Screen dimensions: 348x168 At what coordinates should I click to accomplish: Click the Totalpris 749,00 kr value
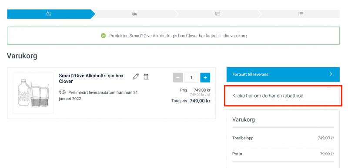(200, 101)
